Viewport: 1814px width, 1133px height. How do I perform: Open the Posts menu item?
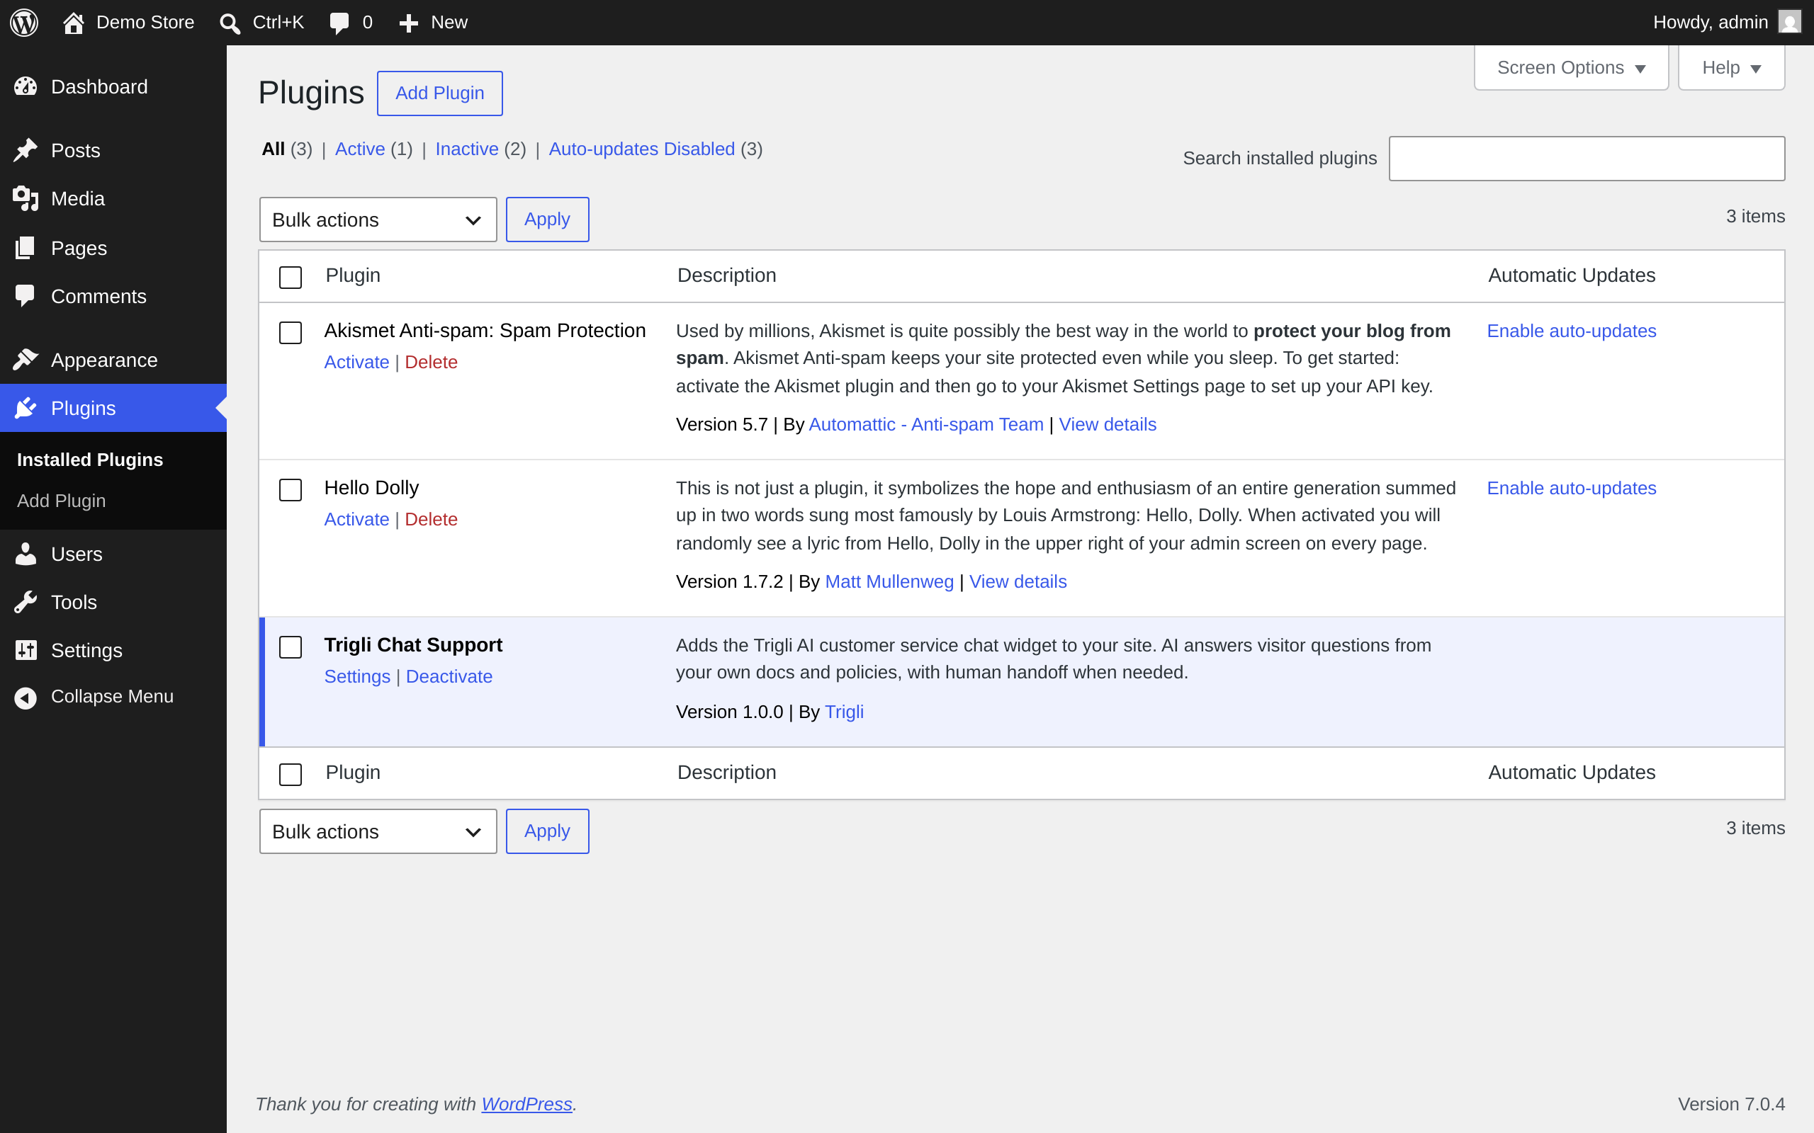113,151
